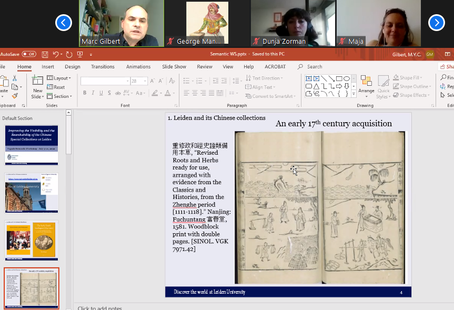Expand the Layout dropdown
Viewport: 454px width, 310px height.
pyautogui.click(x=59, y=78)
